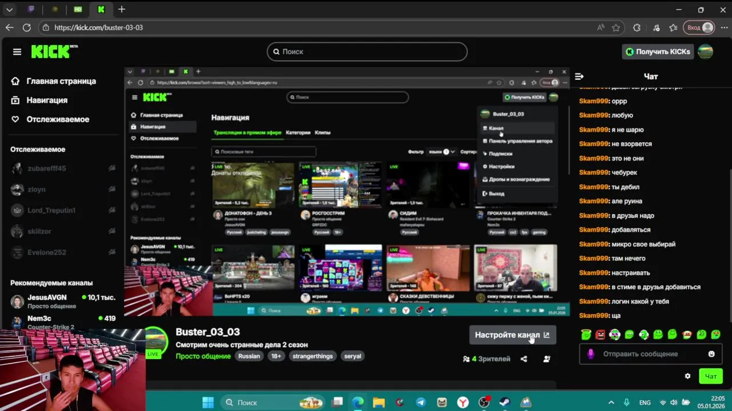
Task: Click the Вход profile button in browser
Action: tap(700, 27)
